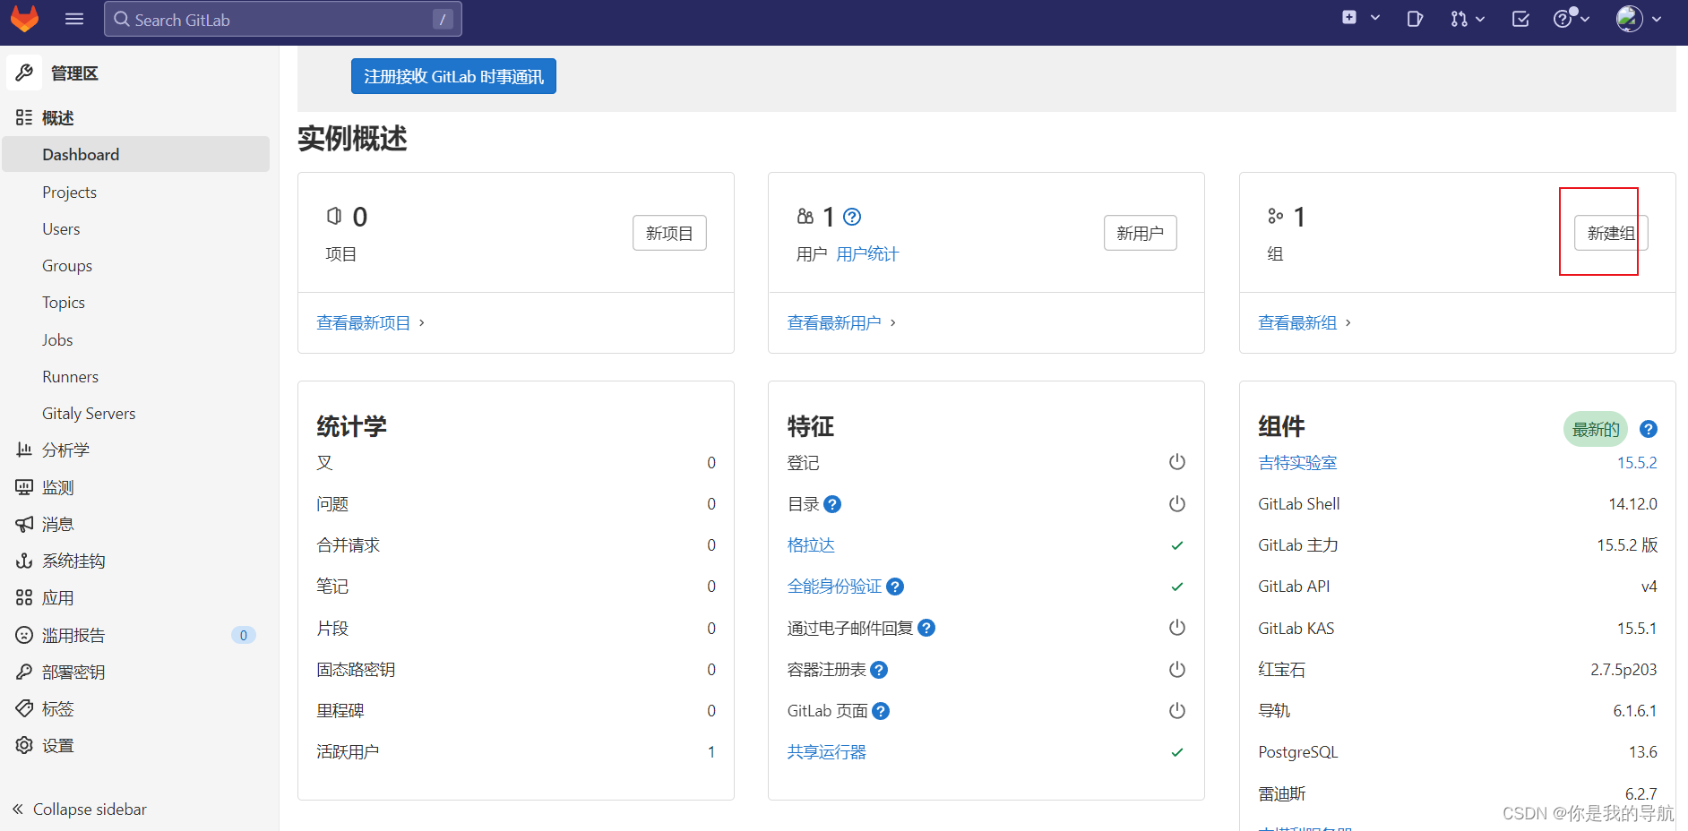The height and width of the screenshot is (831, 1688).
Task: Open Jobs in the sidebar
Action: point(57,339)
